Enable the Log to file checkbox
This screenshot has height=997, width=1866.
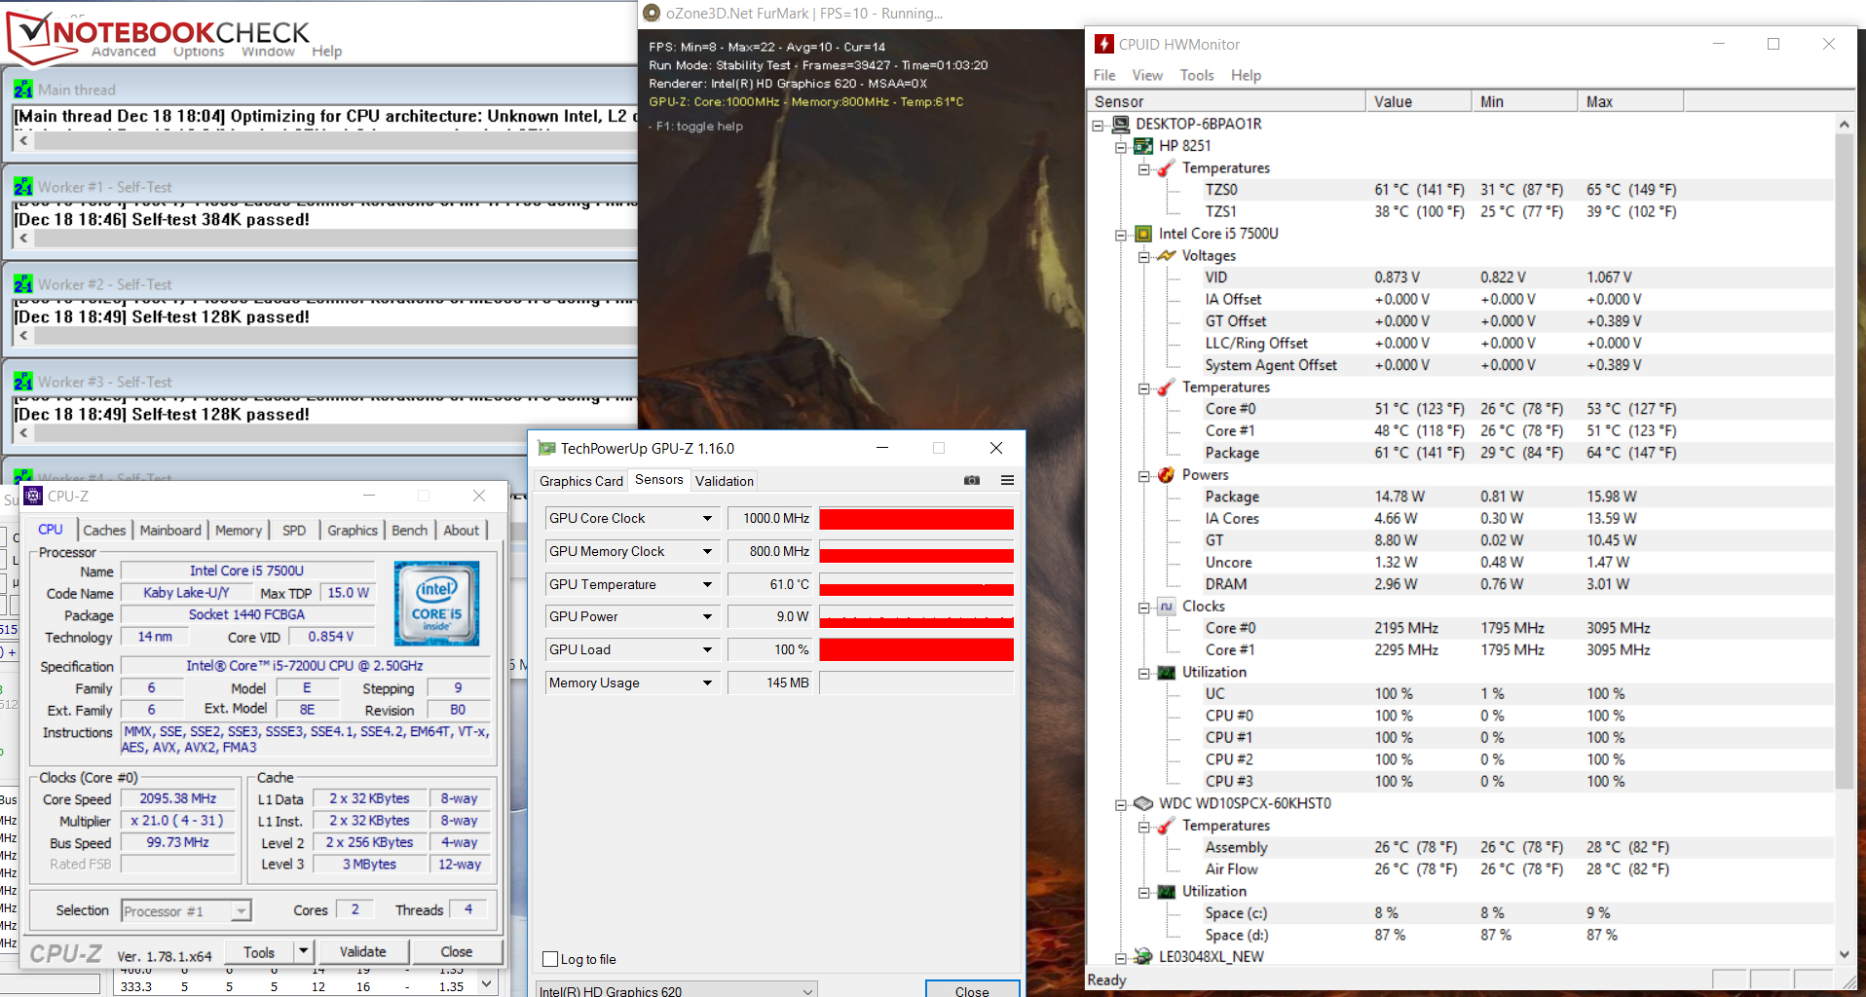tap(550, 959)
